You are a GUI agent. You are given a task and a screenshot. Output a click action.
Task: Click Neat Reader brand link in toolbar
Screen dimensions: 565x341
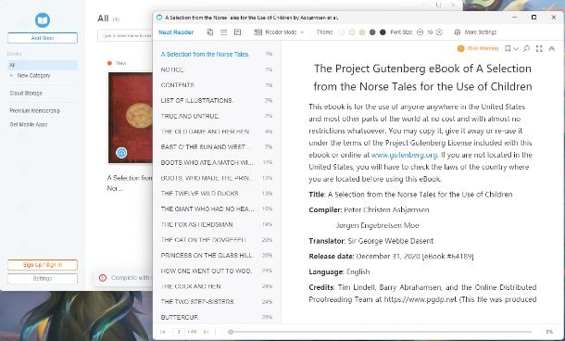click(x=176, y=32)
